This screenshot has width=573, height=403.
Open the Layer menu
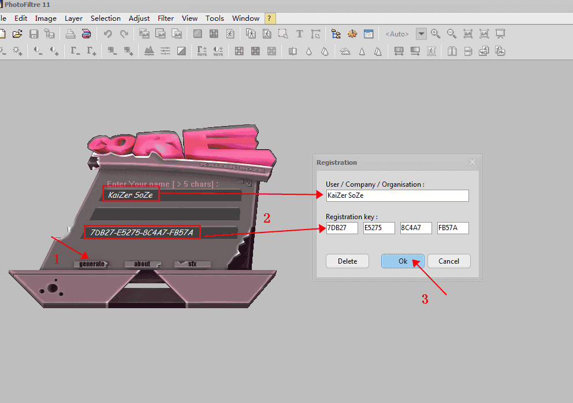[73, 19]
